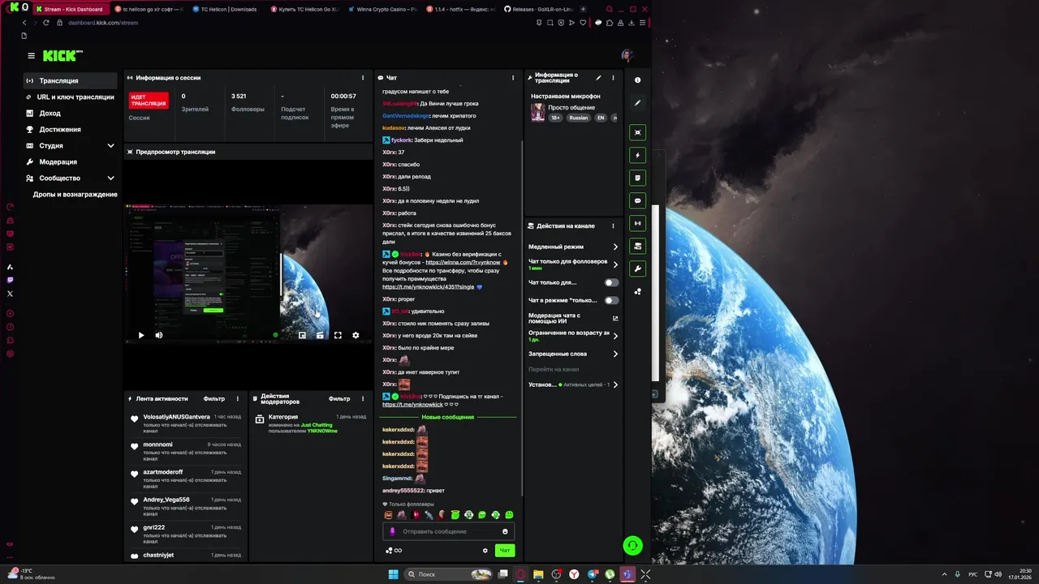
Task: Open Модерация section
Action: tap(71, 161)
